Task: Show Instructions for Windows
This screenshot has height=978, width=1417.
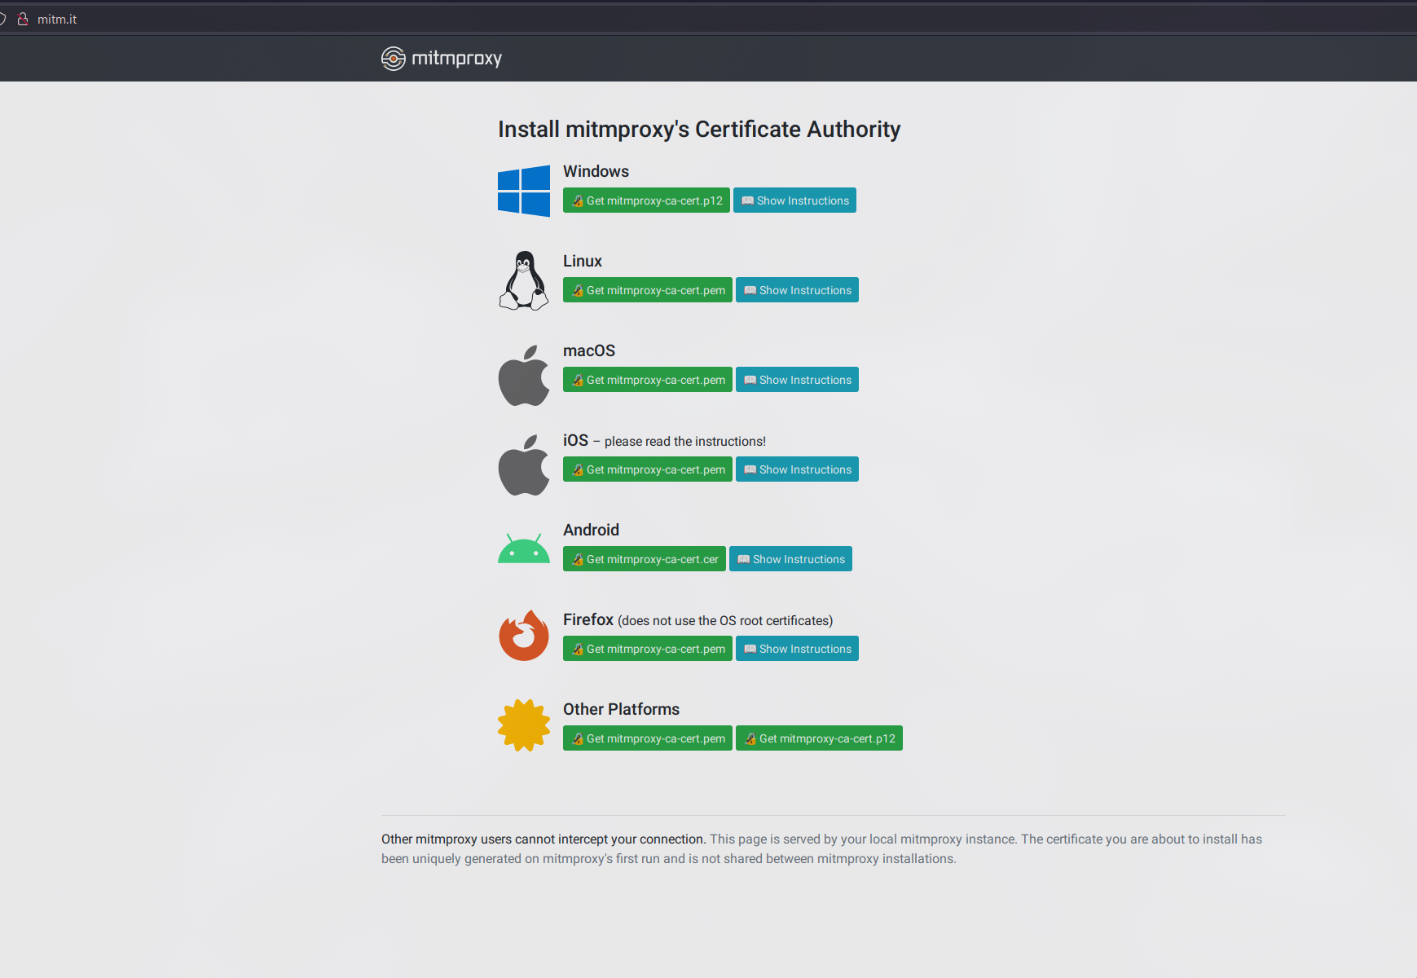Action: (x=794, y=200)
